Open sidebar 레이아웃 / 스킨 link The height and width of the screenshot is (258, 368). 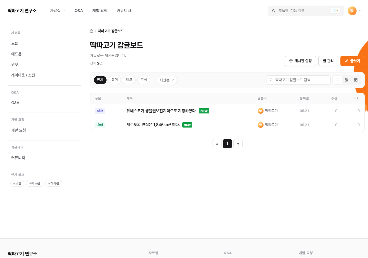coord(23,75)
